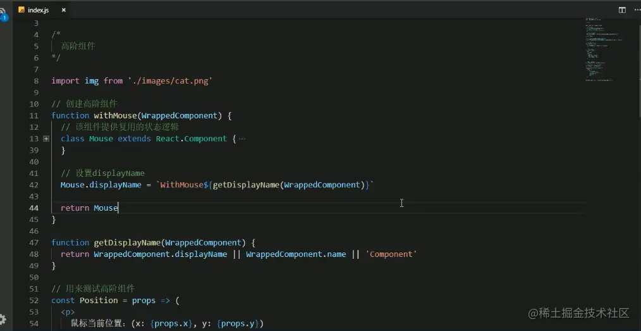
Task: Click 'React.Component' on line 13
Action: 192,139
